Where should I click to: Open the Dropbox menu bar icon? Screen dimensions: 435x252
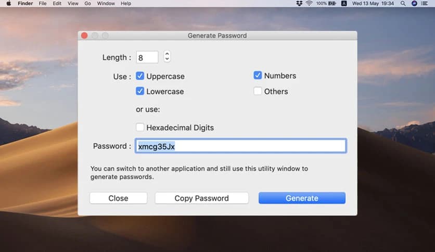(x=299, y=3)
